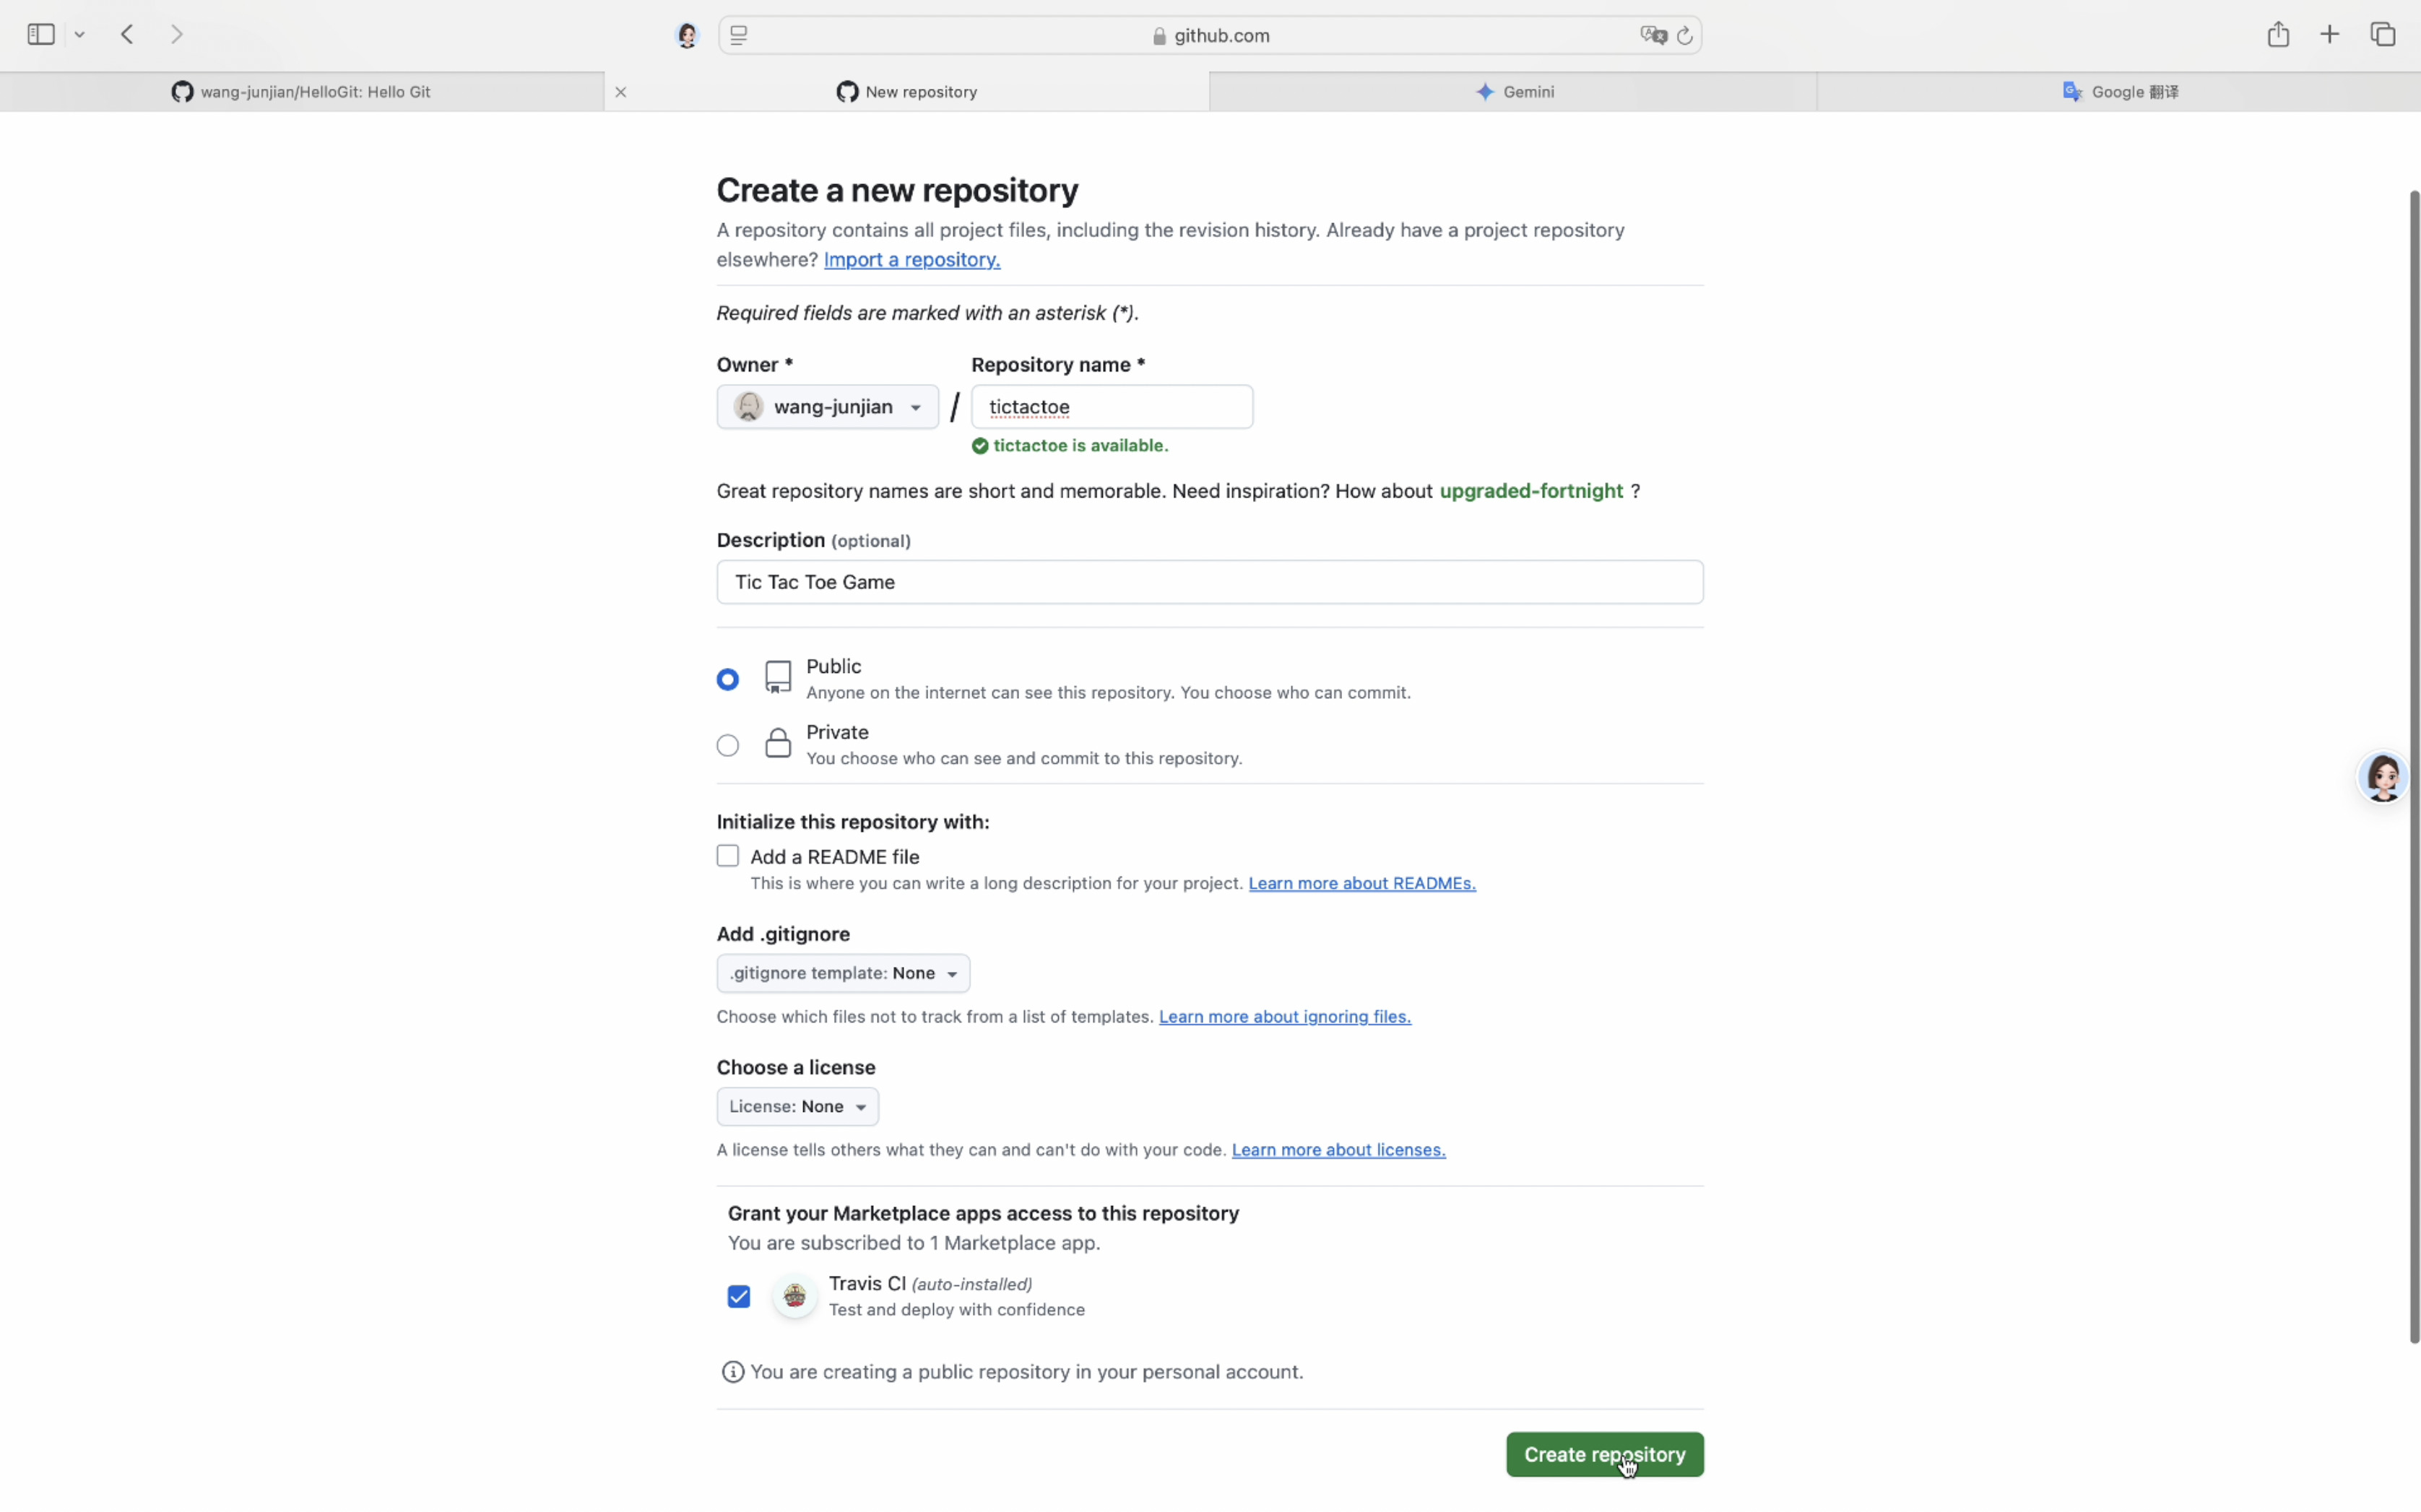Check the Add a README file box
This screenshot has height=1512, width=2421.
point(728,856)
